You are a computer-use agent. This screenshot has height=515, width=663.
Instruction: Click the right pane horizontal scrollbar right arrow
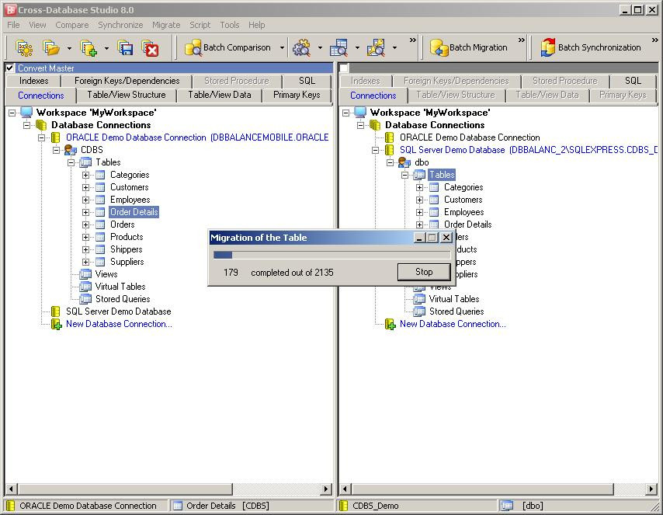click(651, 489)
